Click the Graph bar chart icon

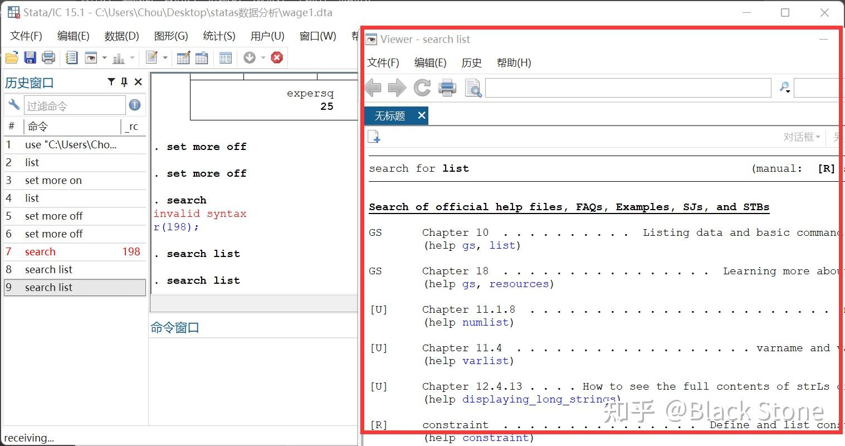pyautogui.click(x=119, y=57)
